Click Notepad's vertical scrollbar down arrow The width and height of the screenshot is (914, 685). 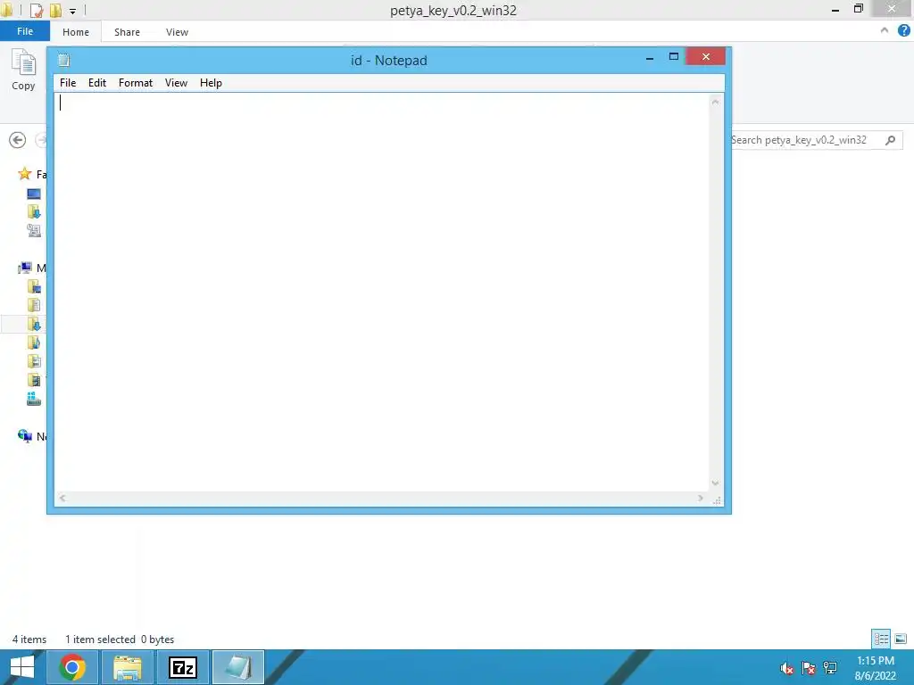tap(715, 483)
